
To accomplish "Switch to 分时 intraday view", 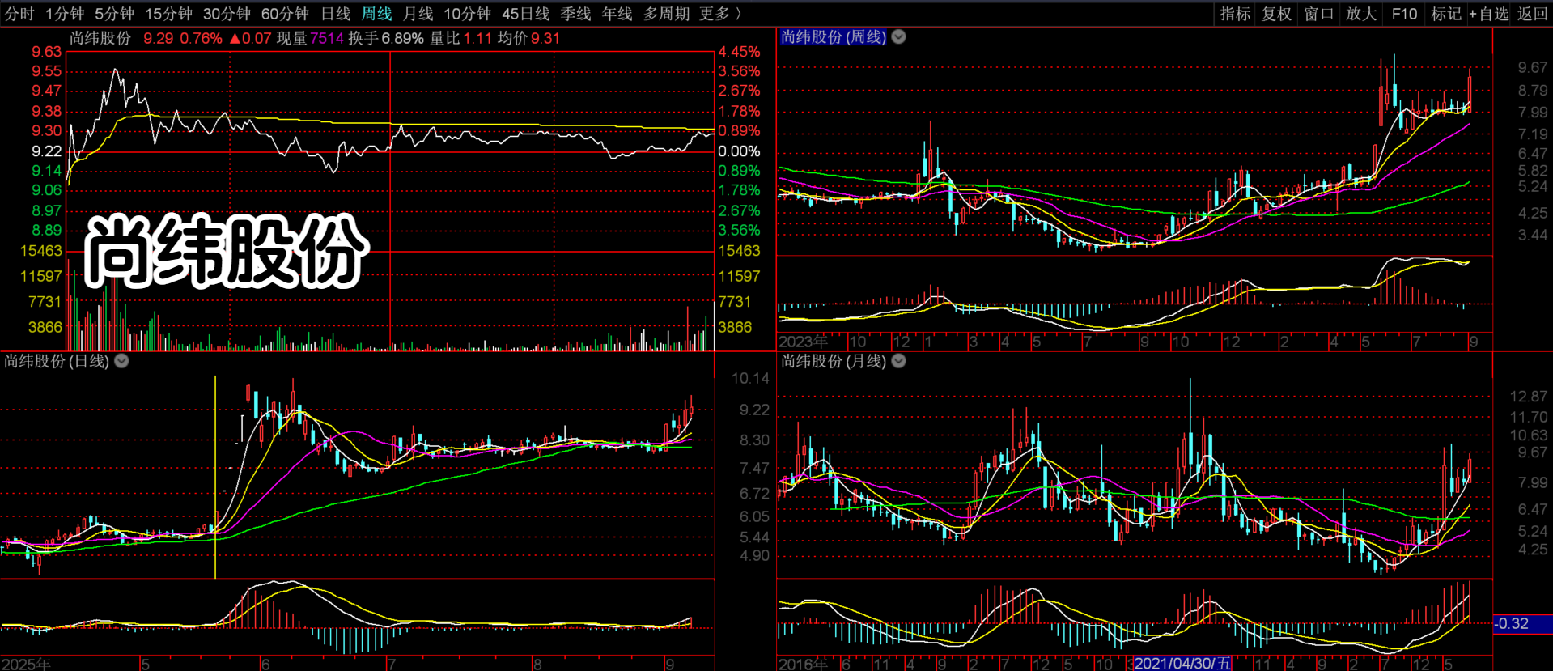I will 19,14.
